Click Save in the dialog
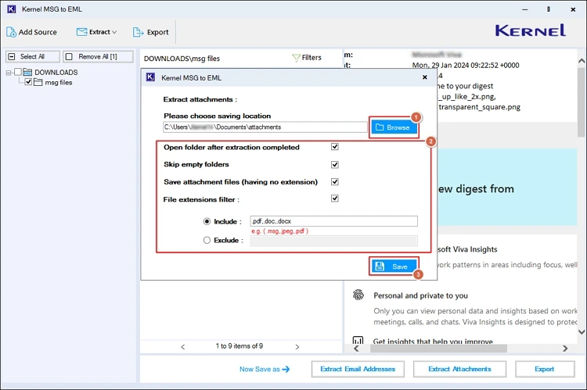Image resolution: width=587 pixels, height=390 pixels. (394, 267)
